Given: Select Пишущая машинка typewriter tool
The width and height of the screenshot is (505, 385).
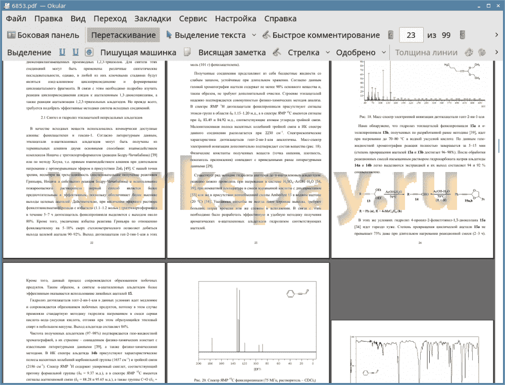Looking at the screenshot, I should [138, 52].
